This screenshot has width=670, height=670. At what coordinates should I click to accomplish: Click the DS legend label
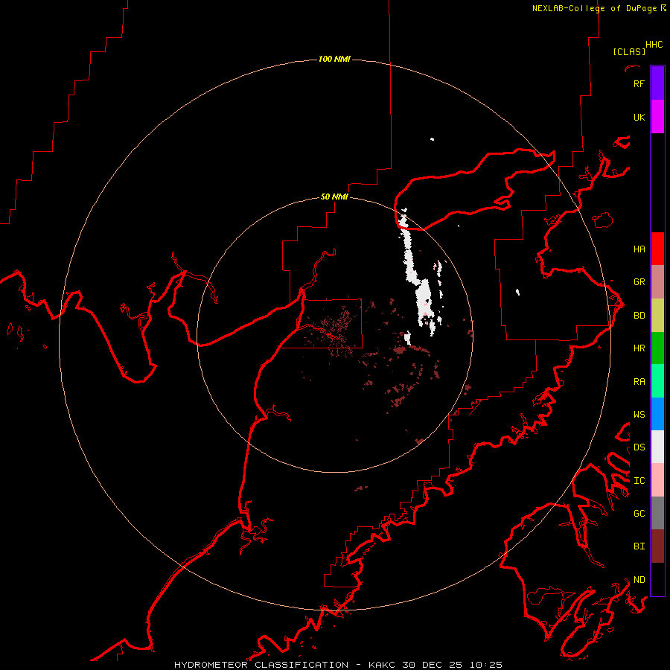pyautogui.click(x=639, y=447)
